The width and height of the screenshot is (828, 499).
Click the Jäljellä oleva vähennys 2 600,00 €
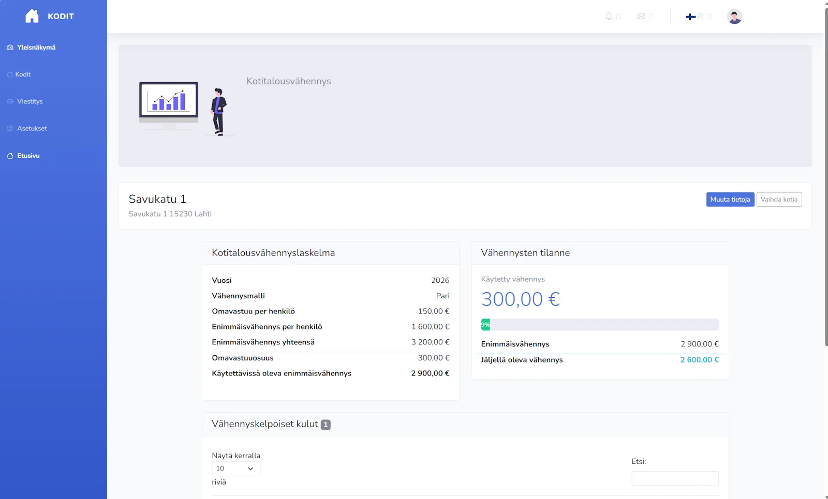(700, 360)
